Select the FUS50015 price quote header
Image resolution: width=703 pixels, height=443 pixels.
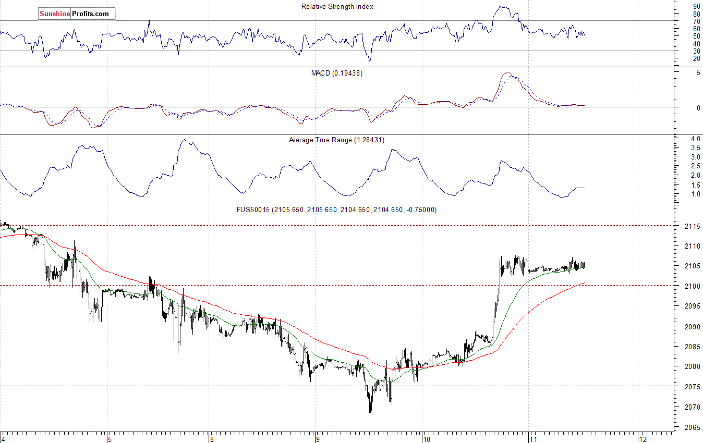(x=337, y=210)
